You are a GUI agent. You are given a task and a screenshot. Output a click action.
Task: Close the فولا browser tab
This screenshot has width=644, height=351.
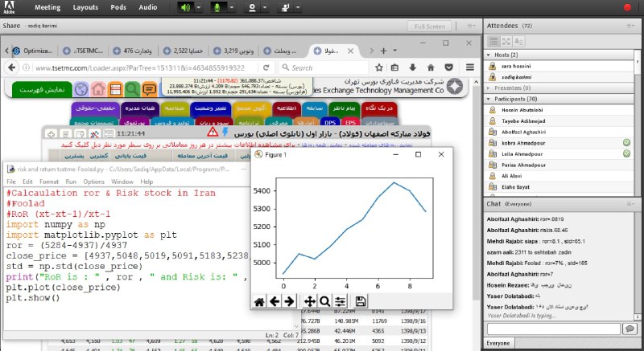click(350, 51)
